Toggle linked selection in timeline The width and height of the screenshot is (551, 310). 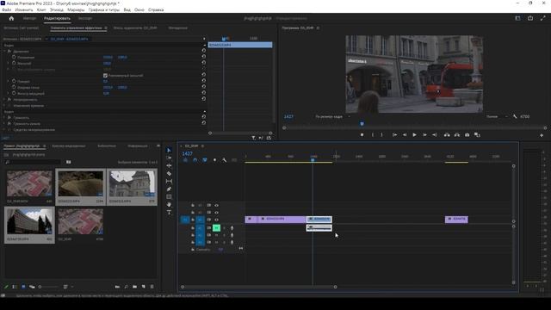[x=205, y=160]
